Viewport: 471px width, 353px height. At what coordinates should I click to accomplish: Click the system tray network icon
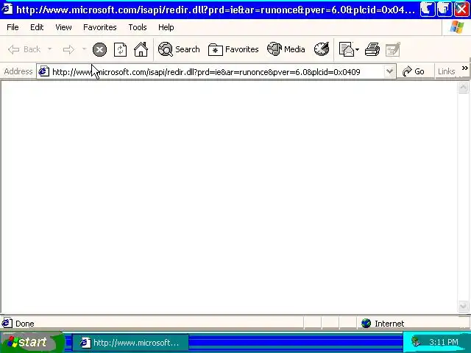coord(417,342)
